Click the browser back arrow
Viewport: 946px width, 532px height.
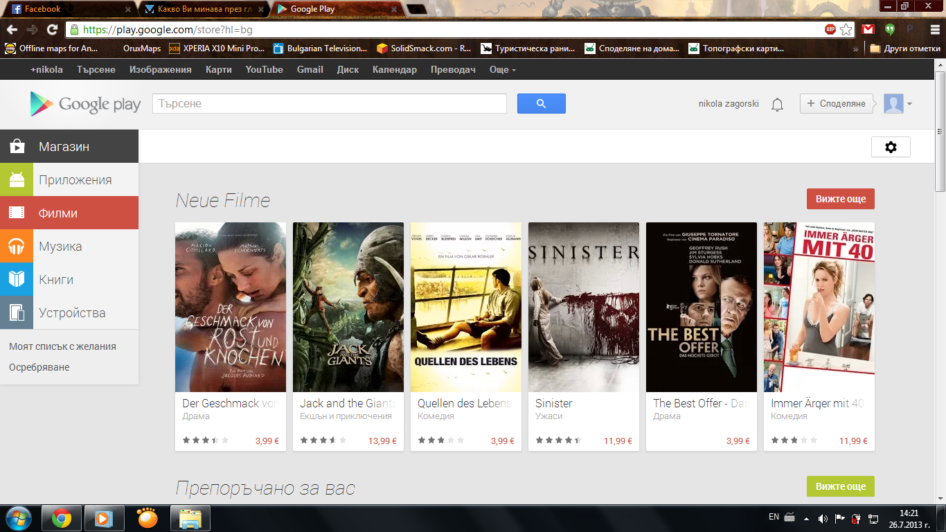pos(12,30)
